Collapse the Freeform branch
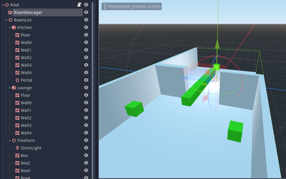Image resolution: width=286 pixels, height=179 pixels. point(10,140)
